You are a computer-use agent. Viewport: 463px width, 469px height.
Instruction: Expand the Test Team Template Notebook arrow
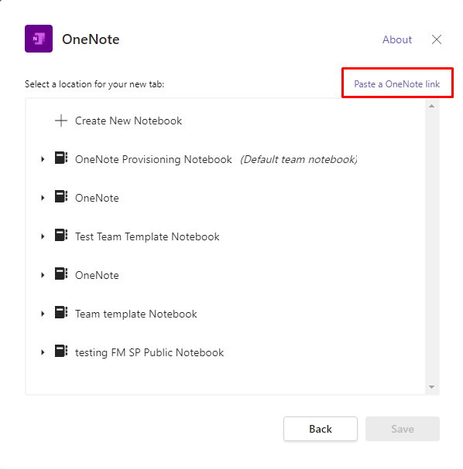(x=43, y=236)
